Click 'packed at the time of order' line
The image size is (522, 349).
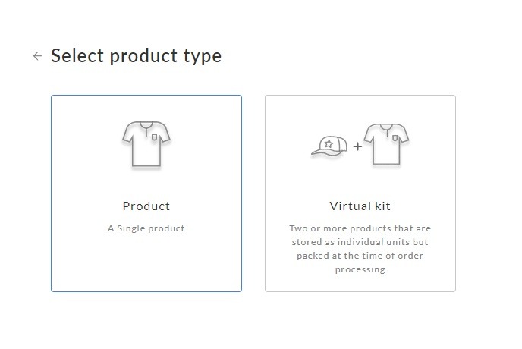pos(360,256)
